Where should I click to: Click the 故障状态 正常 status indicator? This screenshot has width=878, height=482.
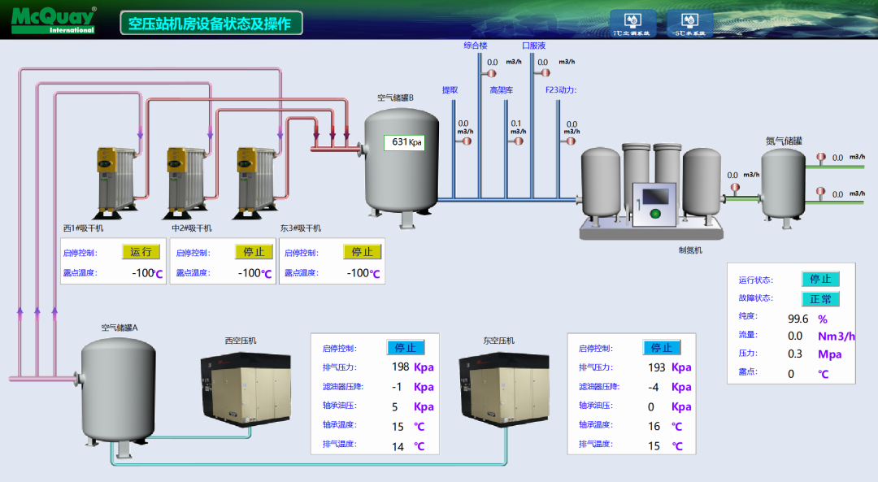tap(819, 298)
